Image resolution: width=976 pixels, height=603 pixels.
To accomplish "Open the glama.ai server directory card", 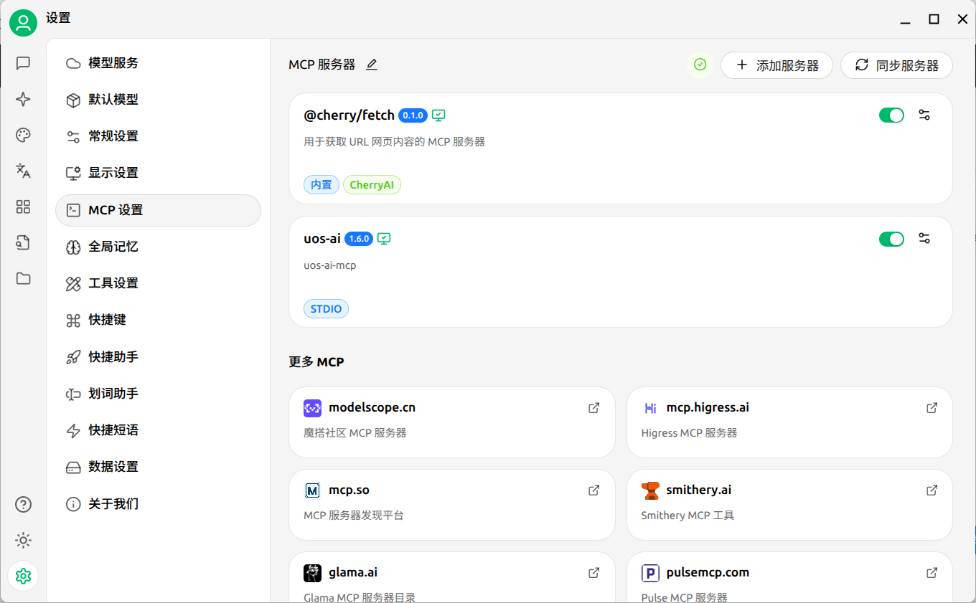I will 452,578.
